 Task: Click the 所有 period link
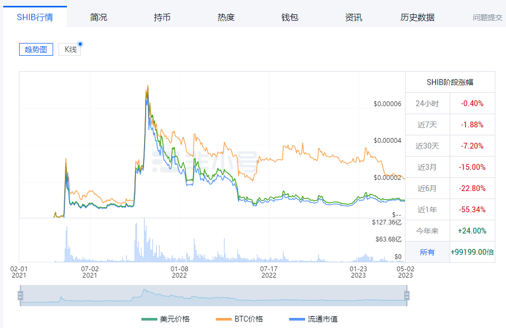pyautogui.click(x=427, y=252)
